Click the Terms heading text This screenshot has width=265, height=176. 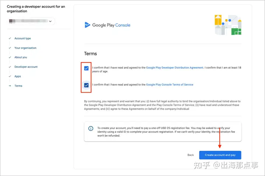click(x=91, y=54)
